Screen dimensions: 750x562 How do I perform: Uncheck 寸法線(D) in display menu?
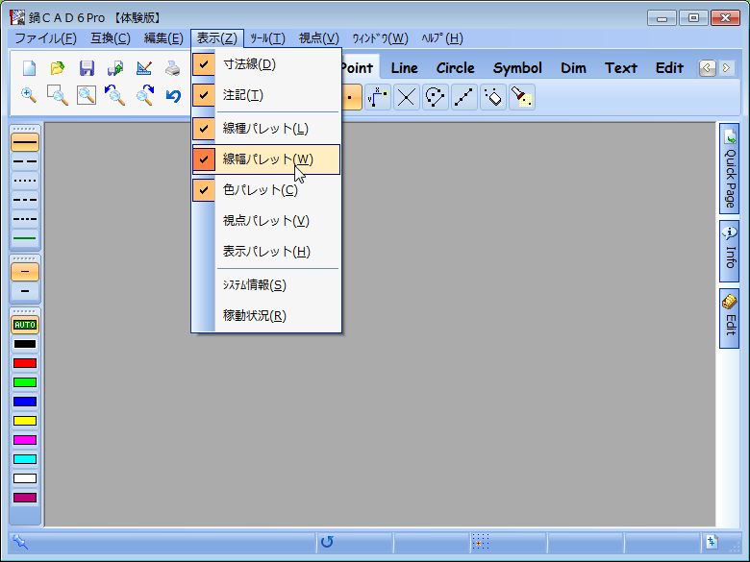pos(266,64)
